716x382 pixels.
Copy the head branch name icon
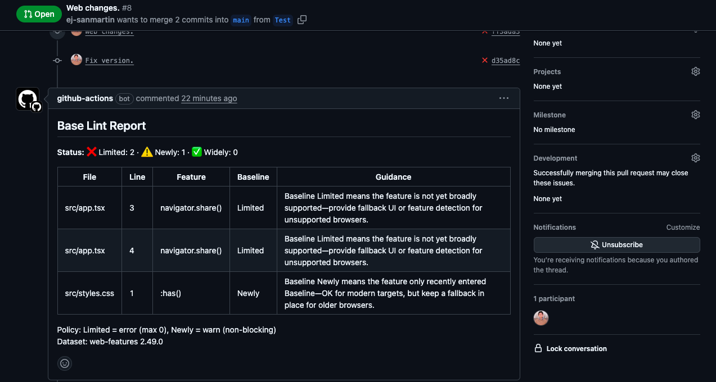[302, 20]
